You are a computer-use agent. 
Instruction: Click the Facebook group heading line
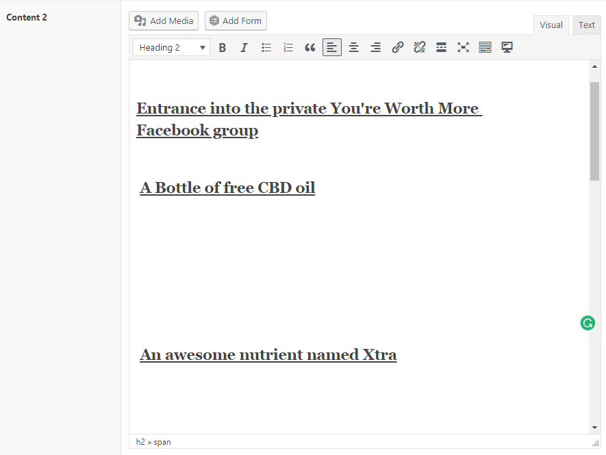[197, 131]
